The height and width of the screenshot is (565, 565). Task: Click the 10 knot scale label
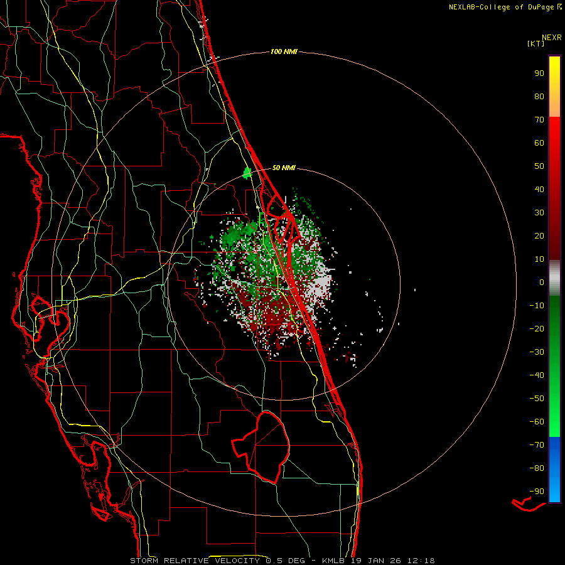coord(539,259)
